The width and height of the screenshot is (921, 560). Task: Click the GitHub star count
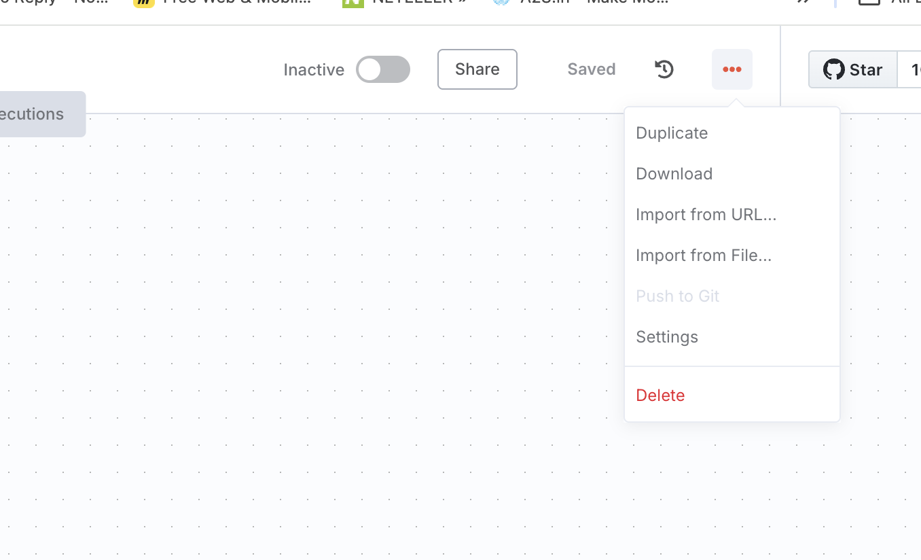(910, 69)
